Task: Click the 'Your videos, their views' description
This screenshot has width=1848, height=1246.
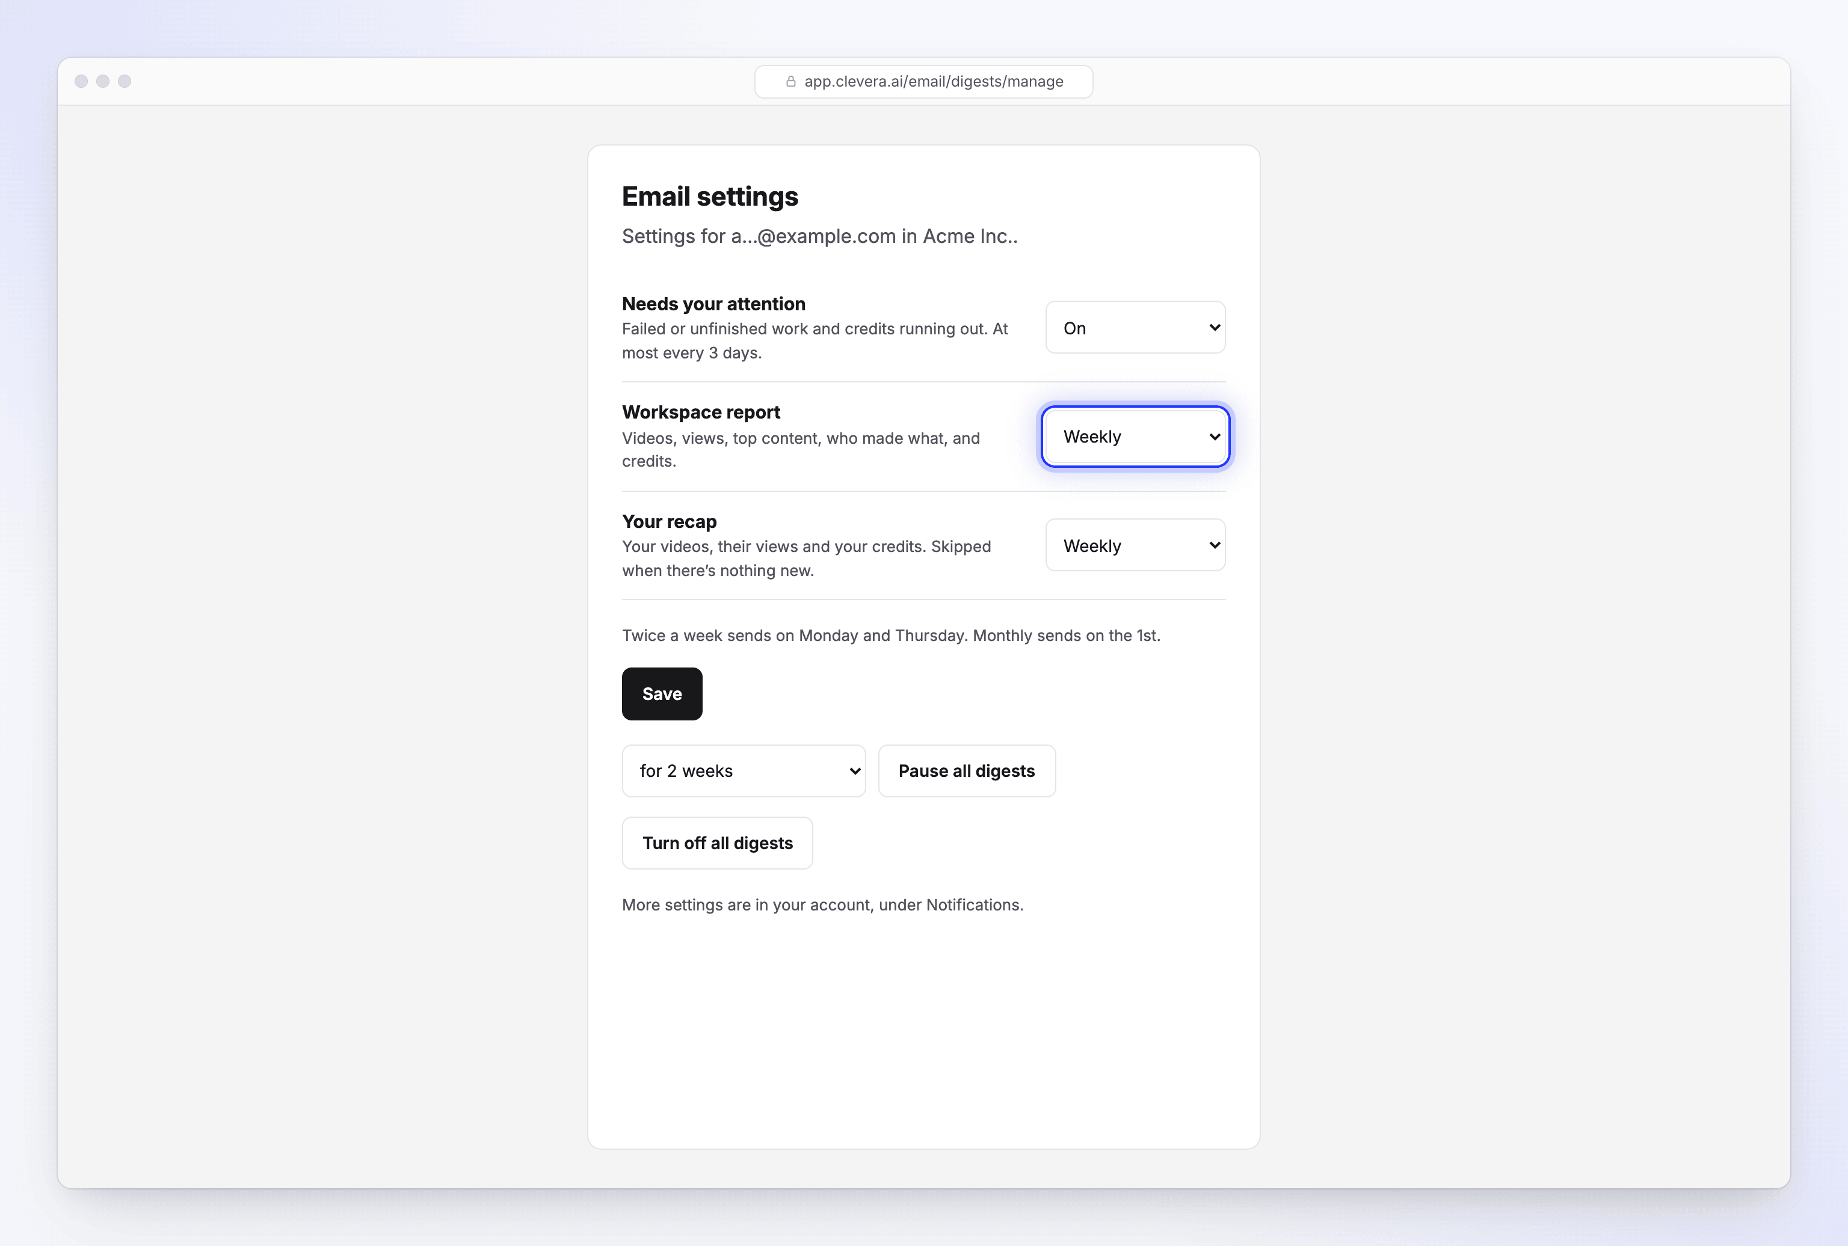Action: point(806,559)
